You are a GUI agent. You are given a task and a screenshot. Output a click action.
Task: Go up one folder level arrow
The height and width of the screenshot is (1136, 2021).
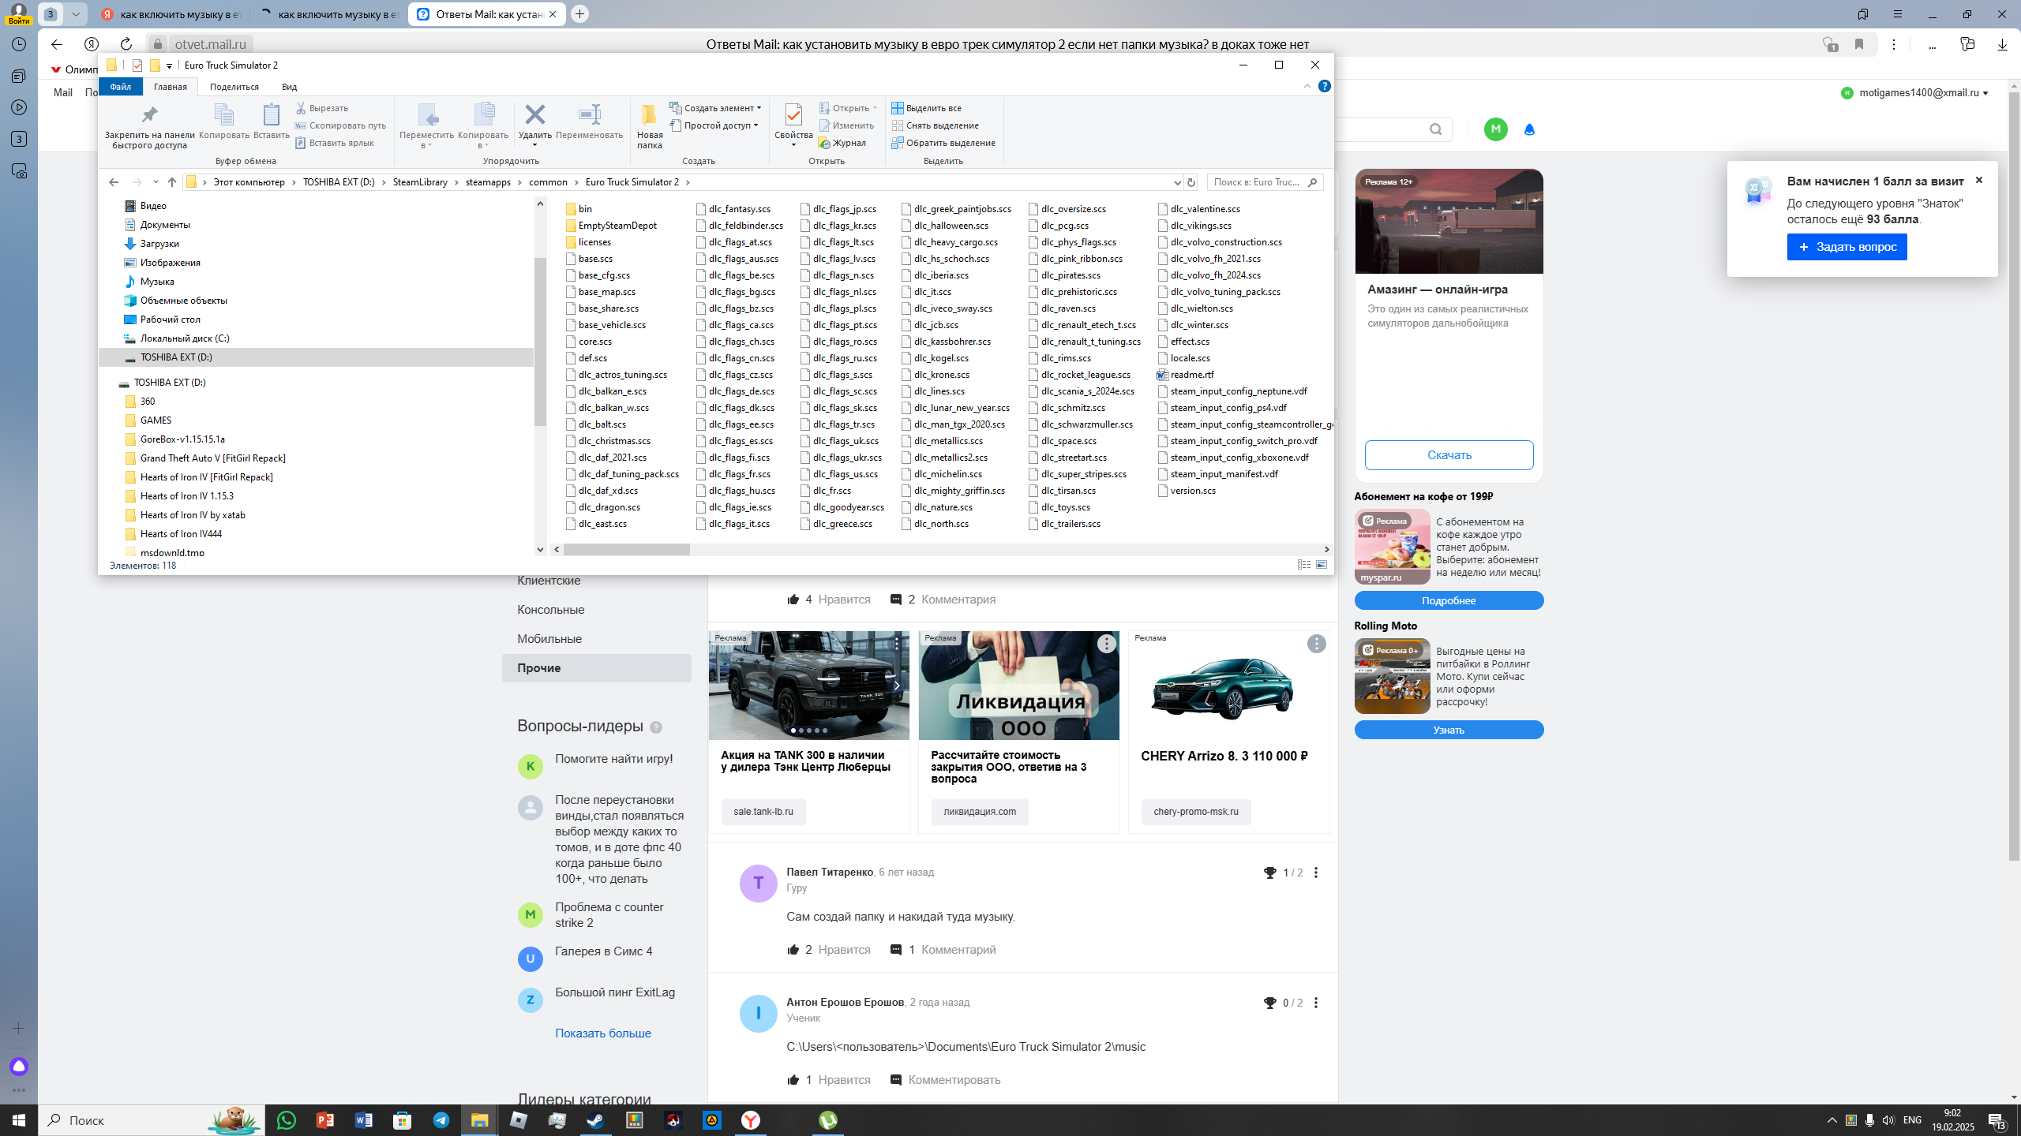coord(172,182)
